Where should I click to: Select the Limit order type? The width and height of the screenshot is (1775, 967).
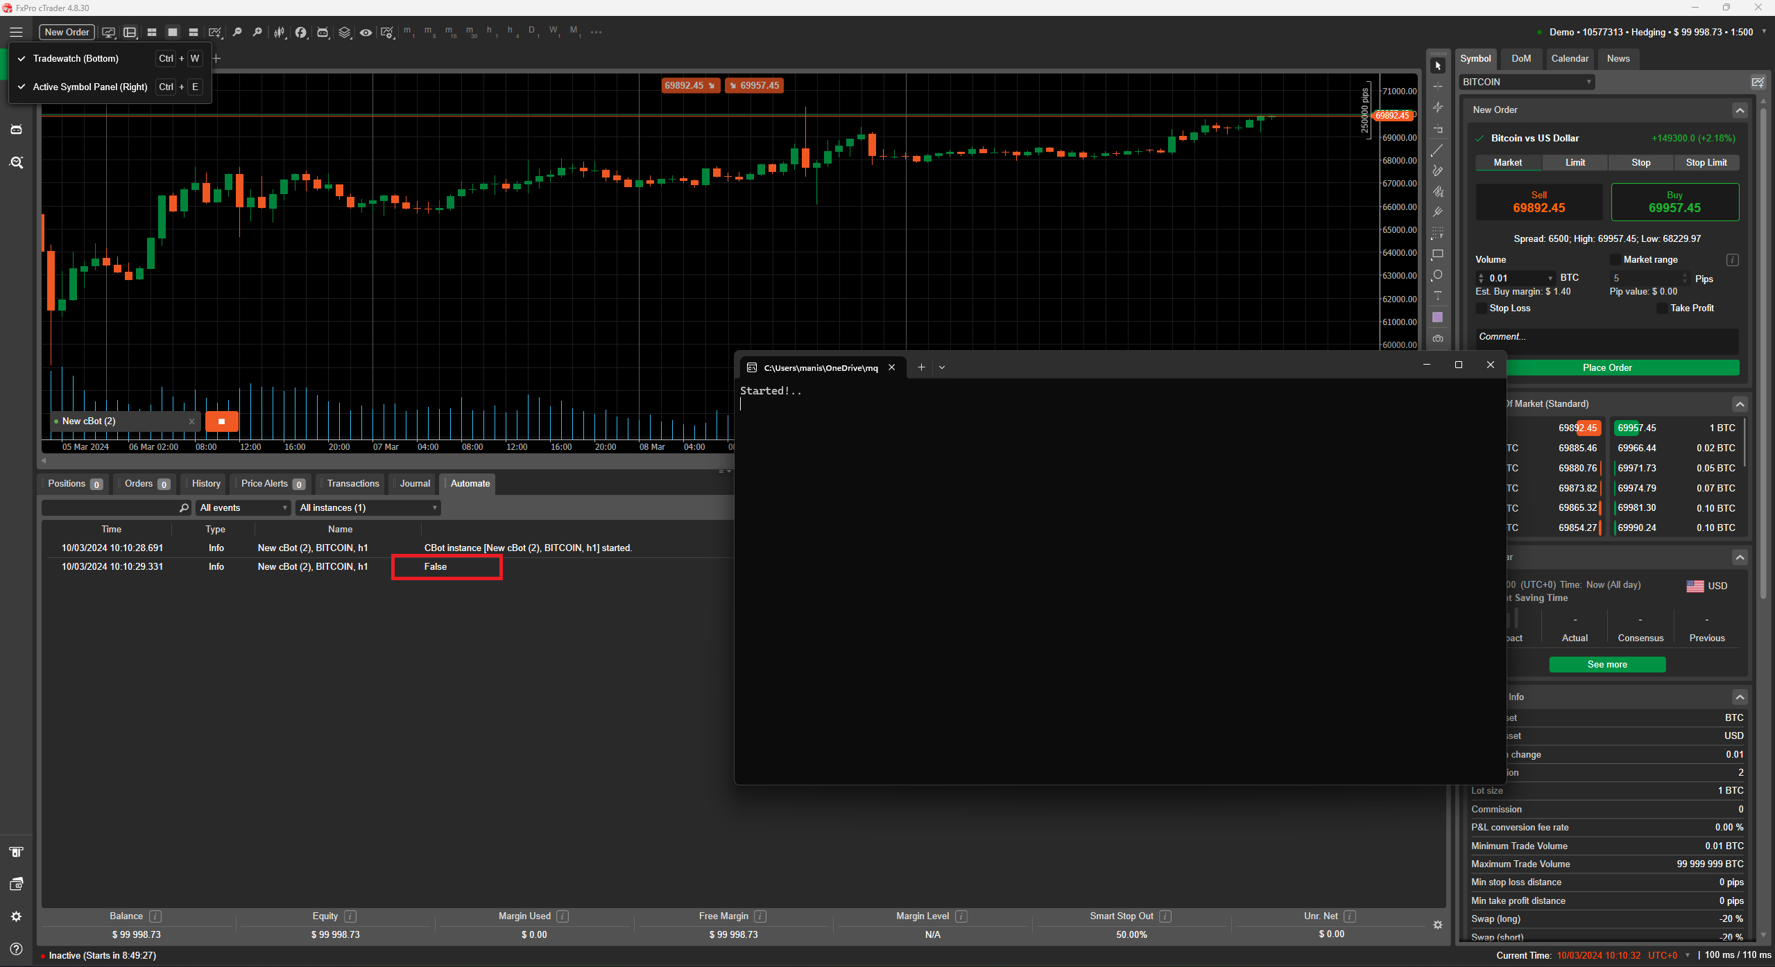[1575, 162]
